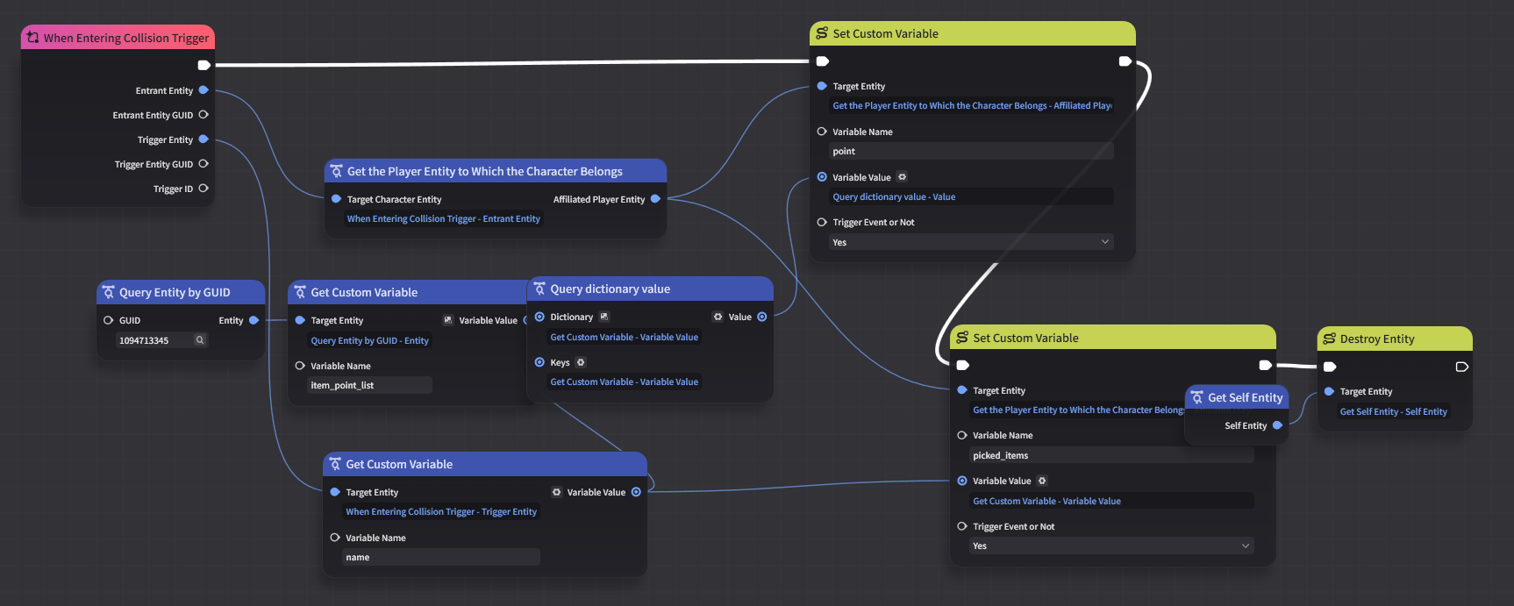Click the search icon in the GUID field

pos(200,340)
